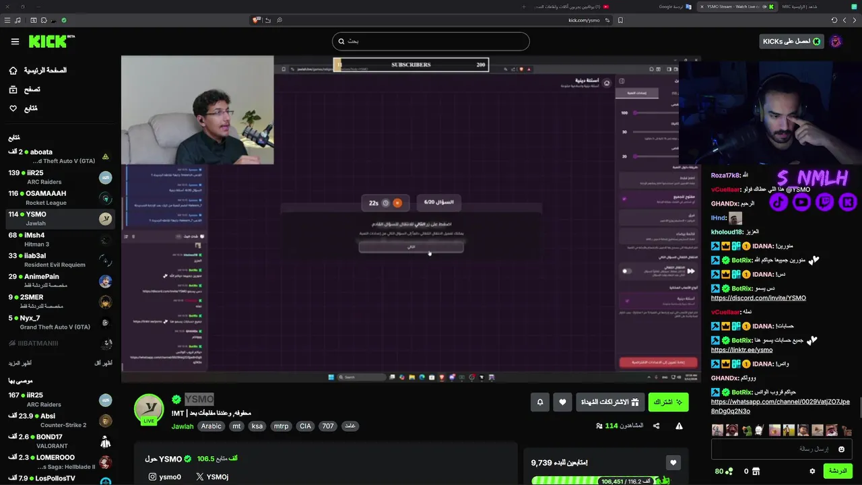Open the linktr.ee/ysmo chat link
Screen dimensions: 862x485
[741, 350]
